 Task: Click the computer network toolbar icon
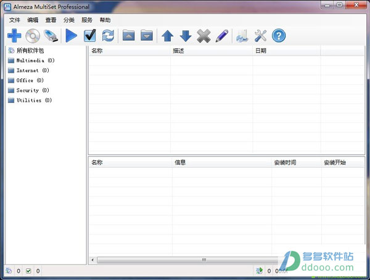point(242,36)
